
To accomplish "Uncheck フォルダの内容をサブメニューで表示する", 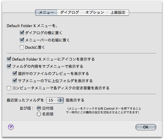I will [9, 66].
